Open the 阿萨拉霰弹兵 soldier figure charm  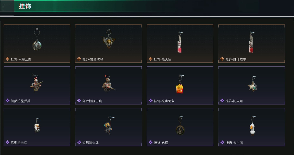37,85
